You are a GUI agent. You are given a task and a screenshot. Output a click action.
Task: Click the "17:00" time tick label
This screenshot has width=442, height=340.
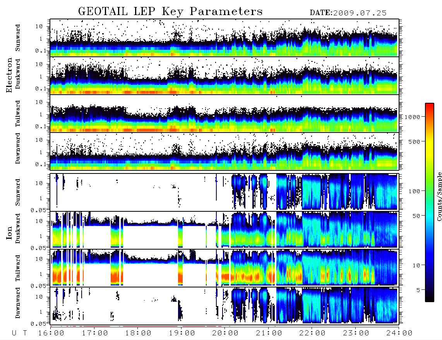click(95, 333)
